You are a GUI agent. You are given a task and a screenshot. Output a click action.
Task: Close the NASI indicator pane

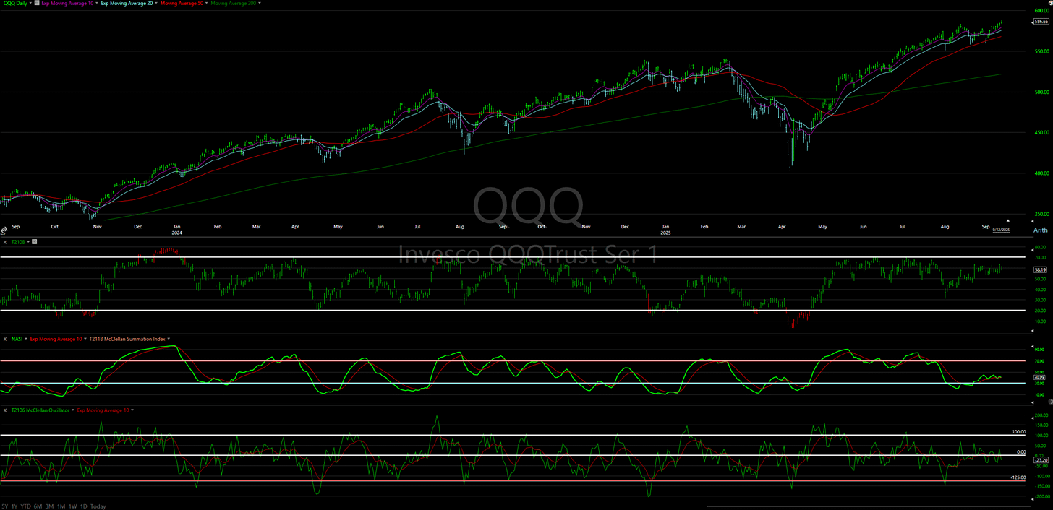point(5,339)
